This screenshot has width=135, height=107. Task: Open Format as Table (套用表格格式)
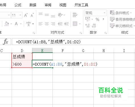click(123, 19)
